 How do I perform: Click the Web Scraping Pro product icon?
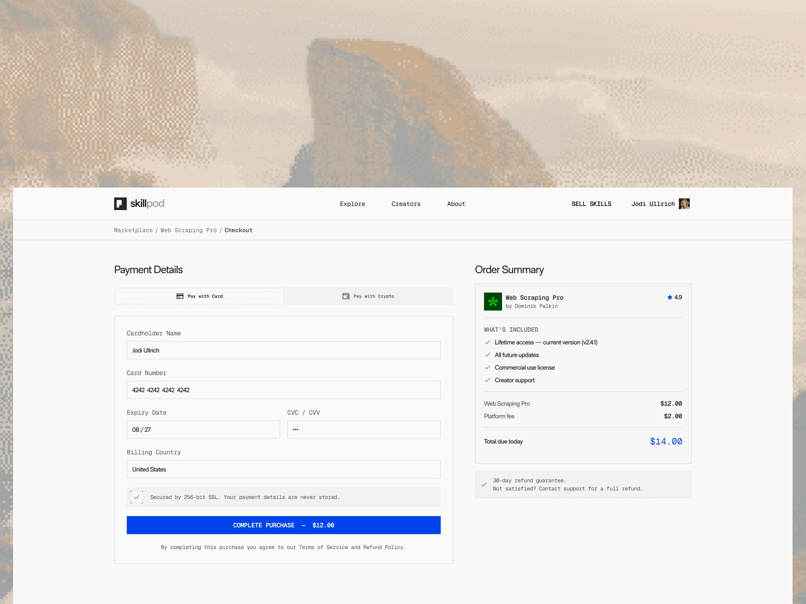coord(493,301)
